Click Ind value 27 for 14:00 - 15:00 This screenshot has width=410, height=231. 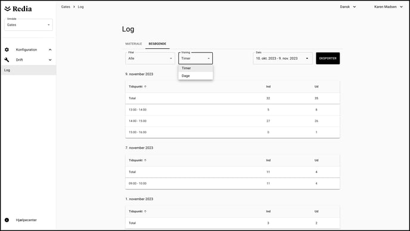[x=268, y=121]
